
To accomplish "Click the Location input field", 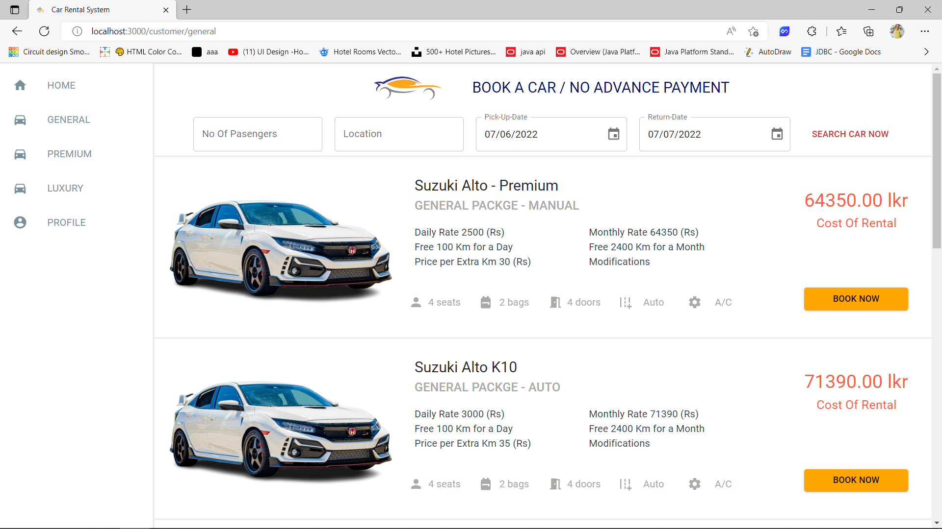I will coord(399,134).
